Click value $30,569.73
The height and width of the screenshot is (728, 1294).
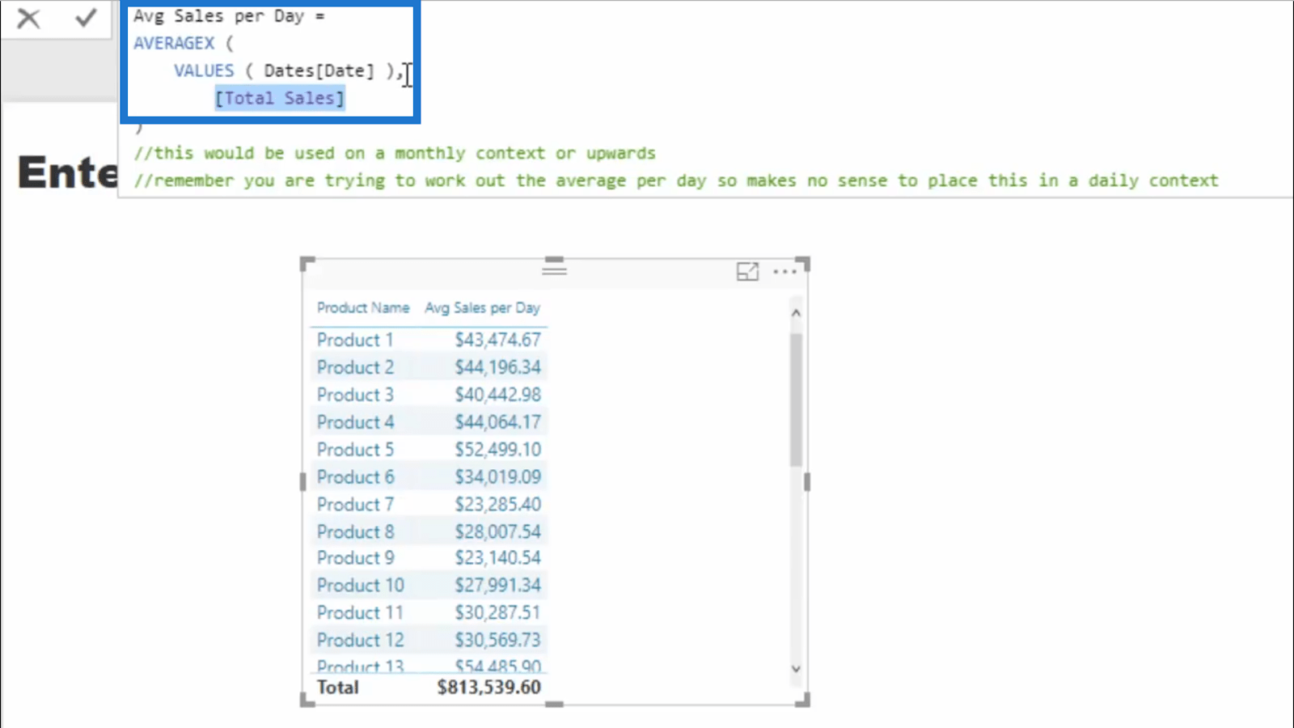[x=497, y=641]
